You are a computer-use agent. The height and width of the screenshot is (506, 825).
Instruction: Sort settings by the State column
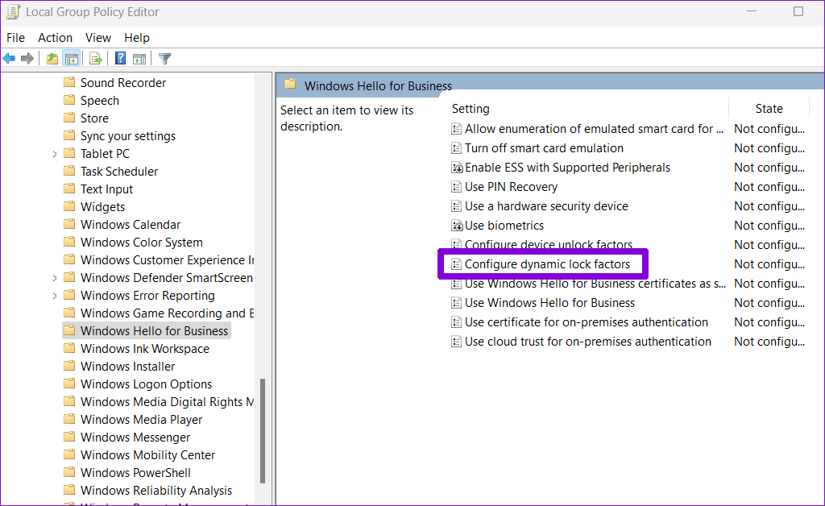(x=769, y=108)
